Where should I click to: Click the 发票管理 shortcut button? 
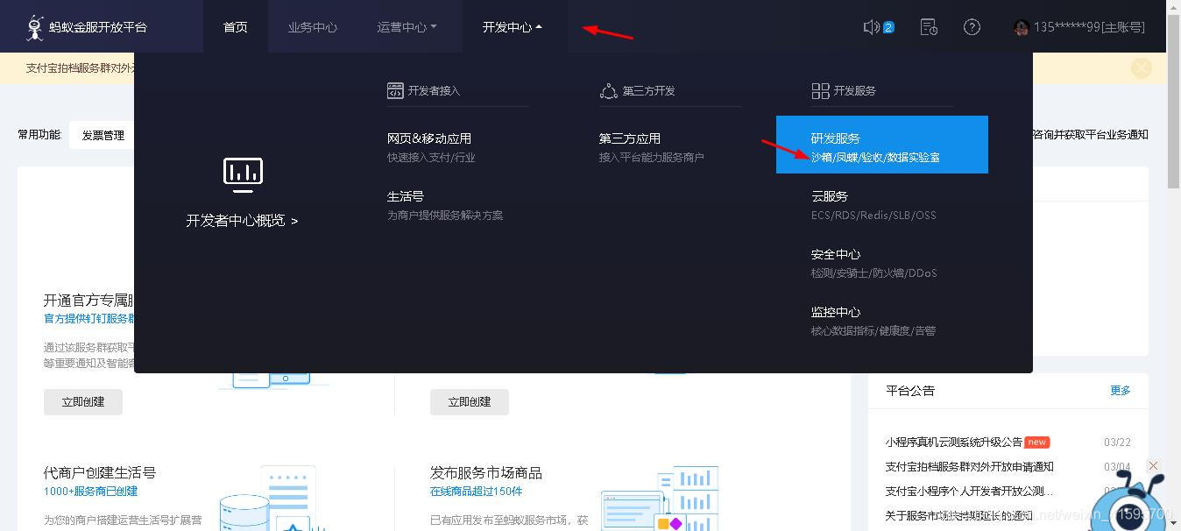[103, 135]
